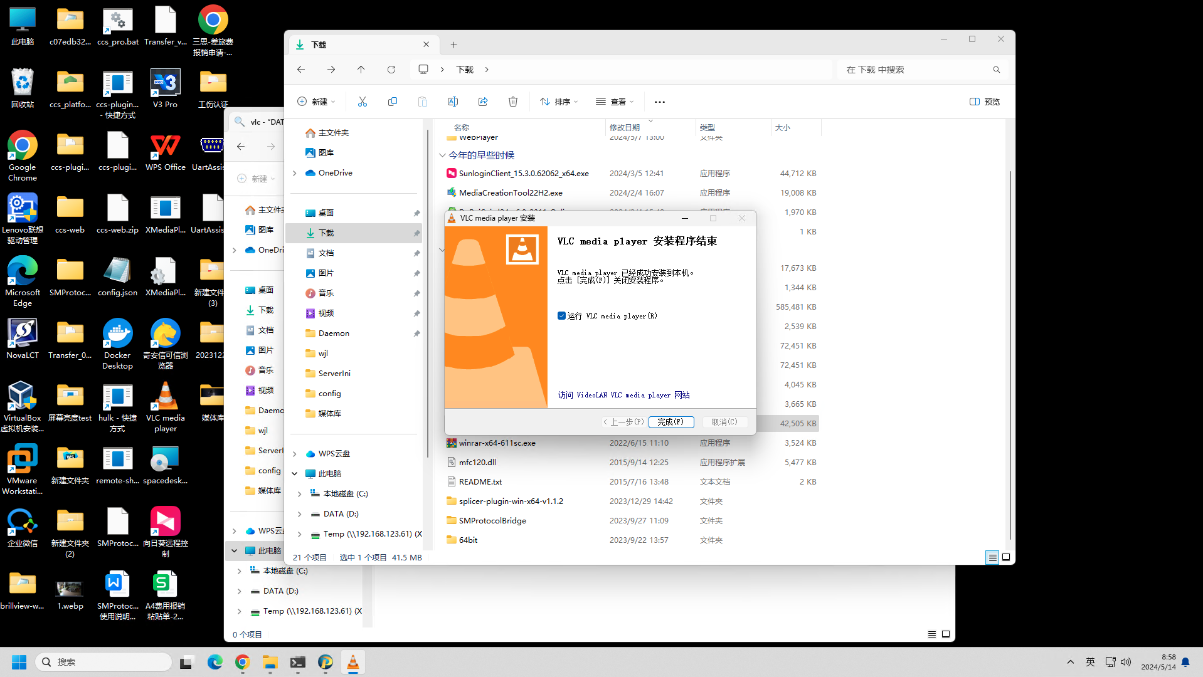Open Microsoft Edge desktop icon

(x=23, y=281)
